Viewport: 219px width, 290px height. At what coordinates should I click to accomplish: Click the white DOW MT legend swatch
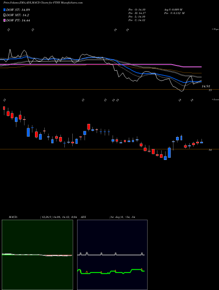5,15
